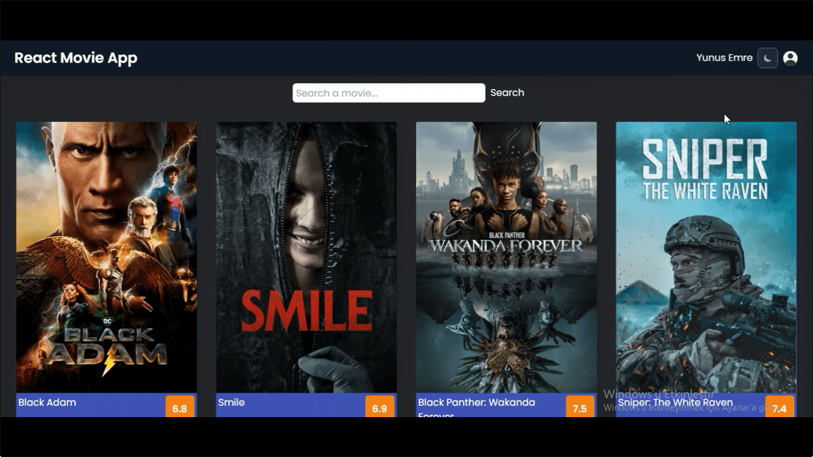Open the Sniper The White Raven poster

(706, 257)
